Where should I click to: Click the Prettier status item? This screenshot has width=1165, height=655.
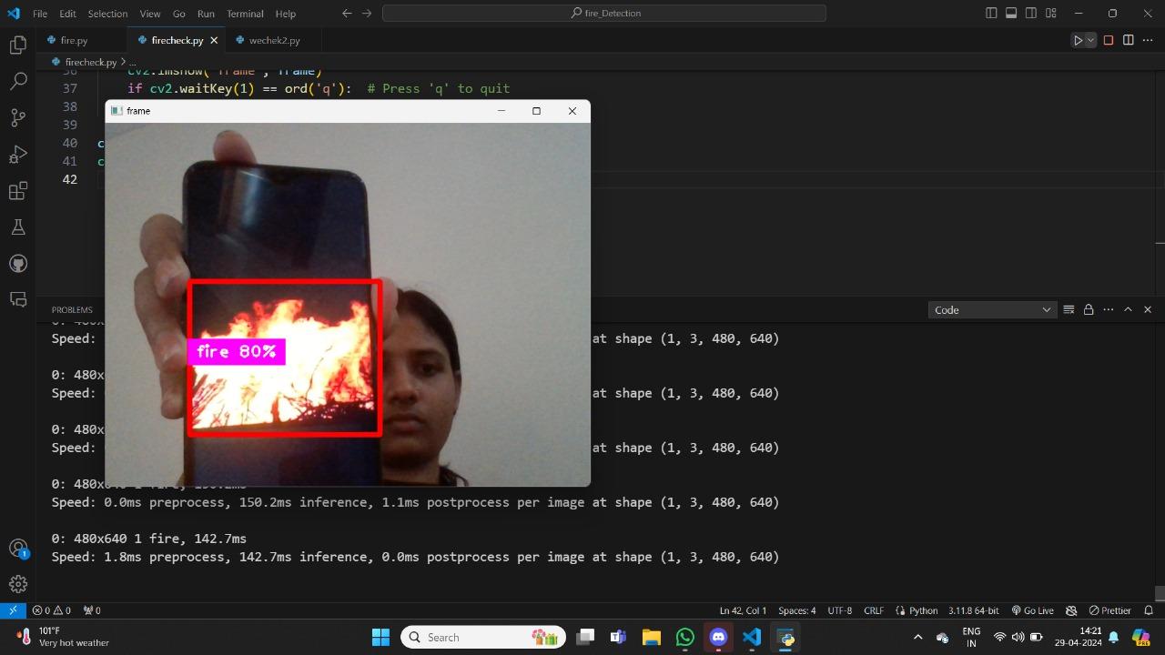click(1109, 610)
